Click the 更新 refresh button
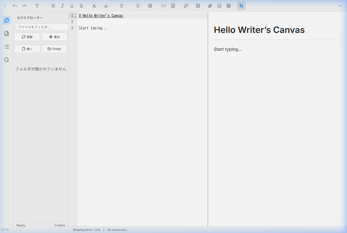This screenshot has width=347, height=233. tap(27, 37)
